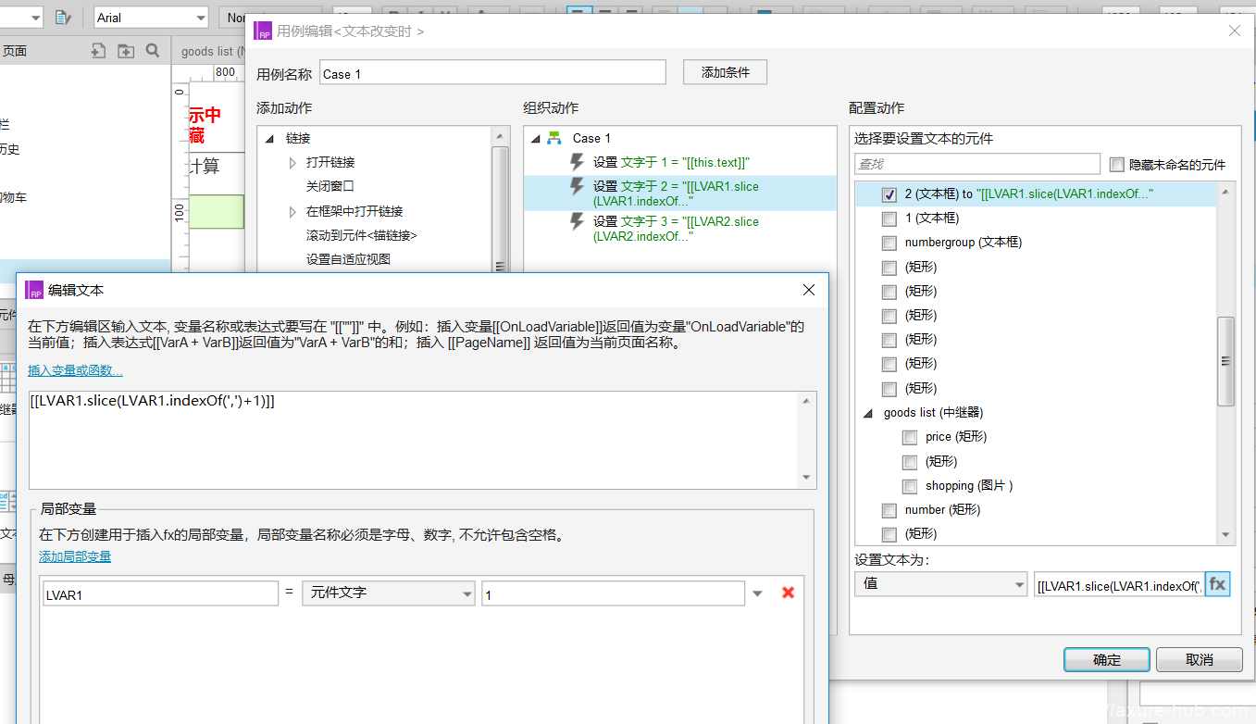Open the 插入变量或函数... link
The height and width of the screenshot is (724, 1256).
pyautogui.click(x=75, y=371)
